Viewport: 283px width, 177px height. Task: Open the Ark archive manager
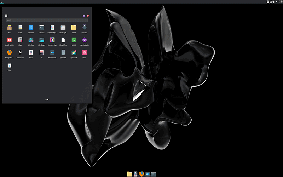coord(9,28)
